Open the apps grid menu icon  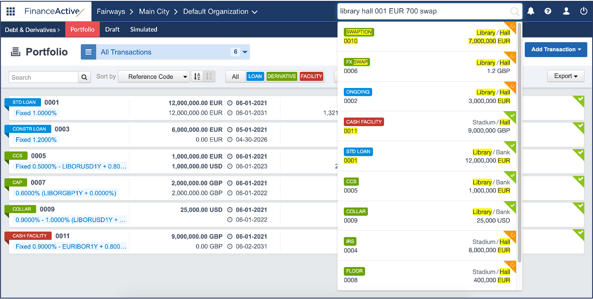tap(11, 11)
